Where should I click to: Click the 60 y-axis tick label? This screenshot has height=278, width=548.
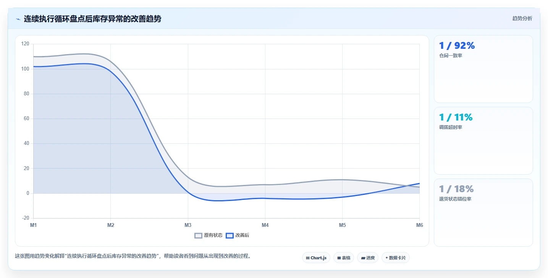[x=26, y=119]
